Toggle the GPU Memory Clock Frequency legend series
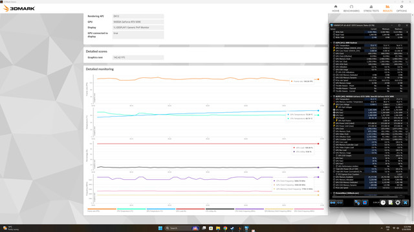 pos(279,210)
